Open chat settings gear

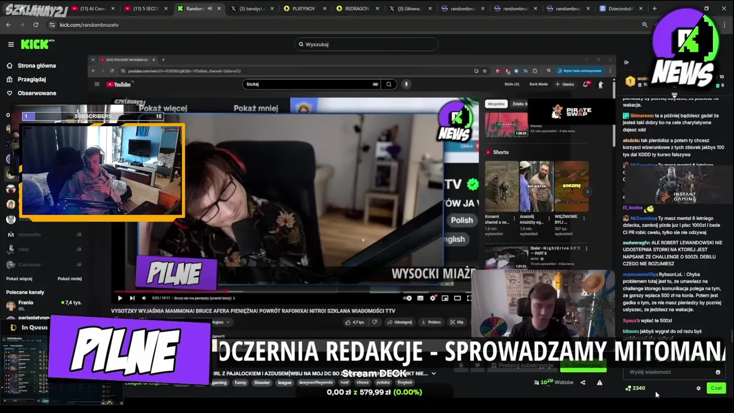pyautogui.click(x=698, y=388)
